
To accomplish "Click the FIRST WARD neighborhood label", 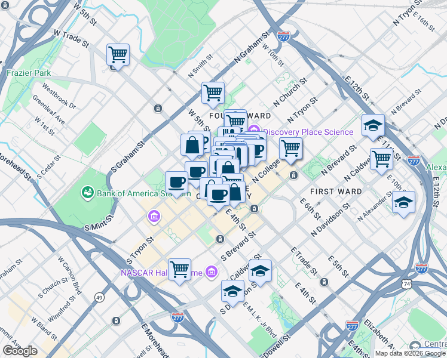I will (x=336, y=192).
